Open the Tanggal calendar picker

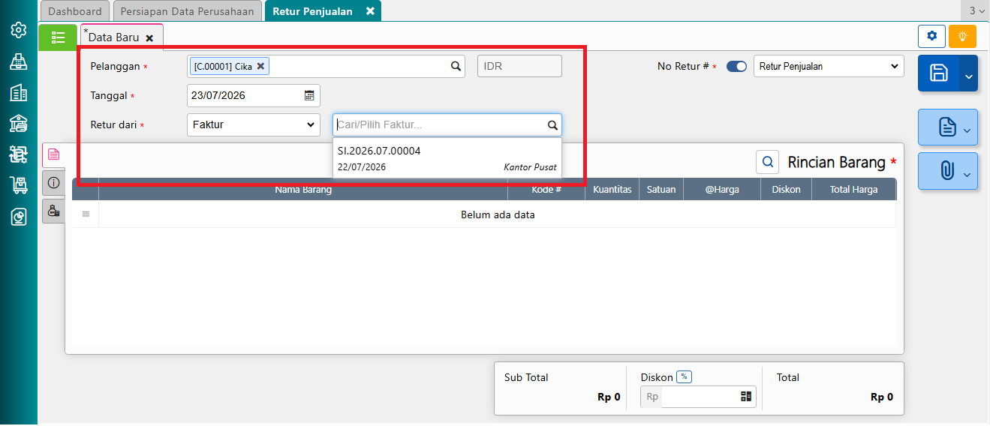pyautogui.click(x=309, y=95)
